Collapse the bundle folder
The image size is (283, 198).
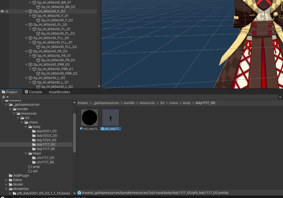[10, 109]
